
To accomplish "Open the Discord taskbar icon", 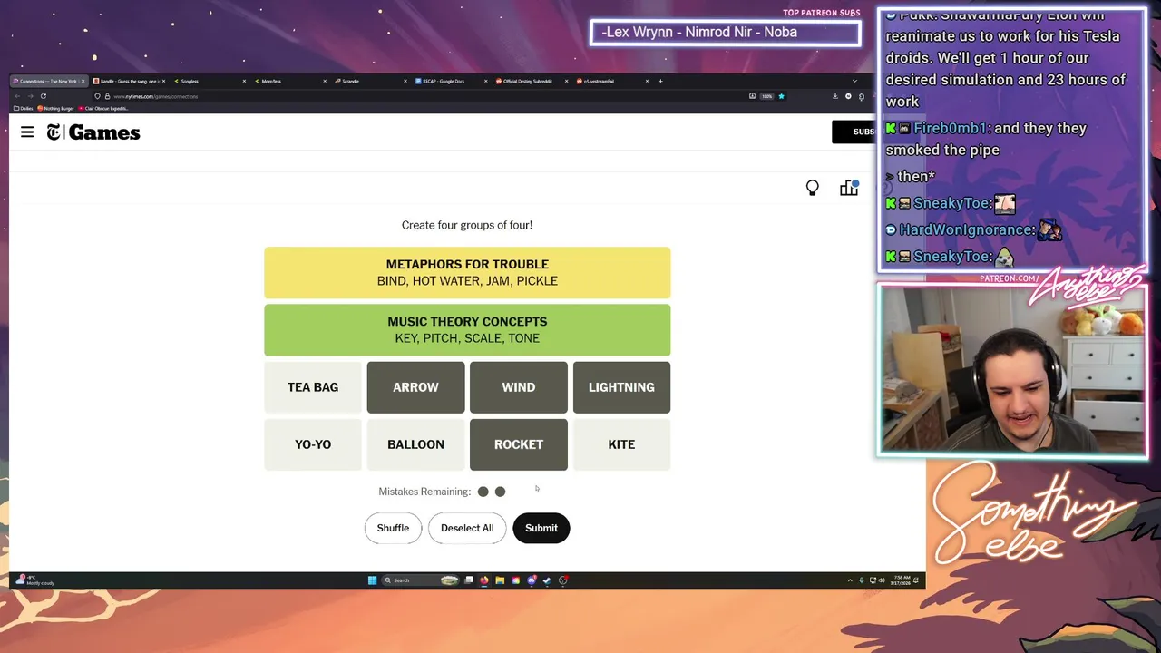I will click(532, 580).
